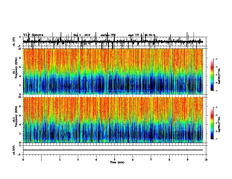Click time axis tick label 9

pyautogui.click(x=187, y=160)
